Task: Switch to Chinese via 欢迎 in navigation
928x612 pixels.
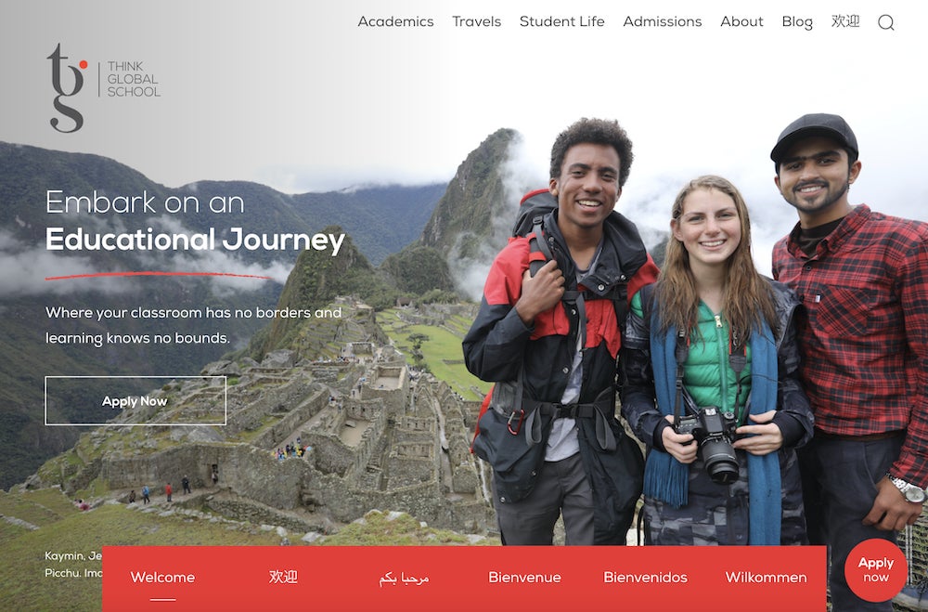Action: coord(845,21)
